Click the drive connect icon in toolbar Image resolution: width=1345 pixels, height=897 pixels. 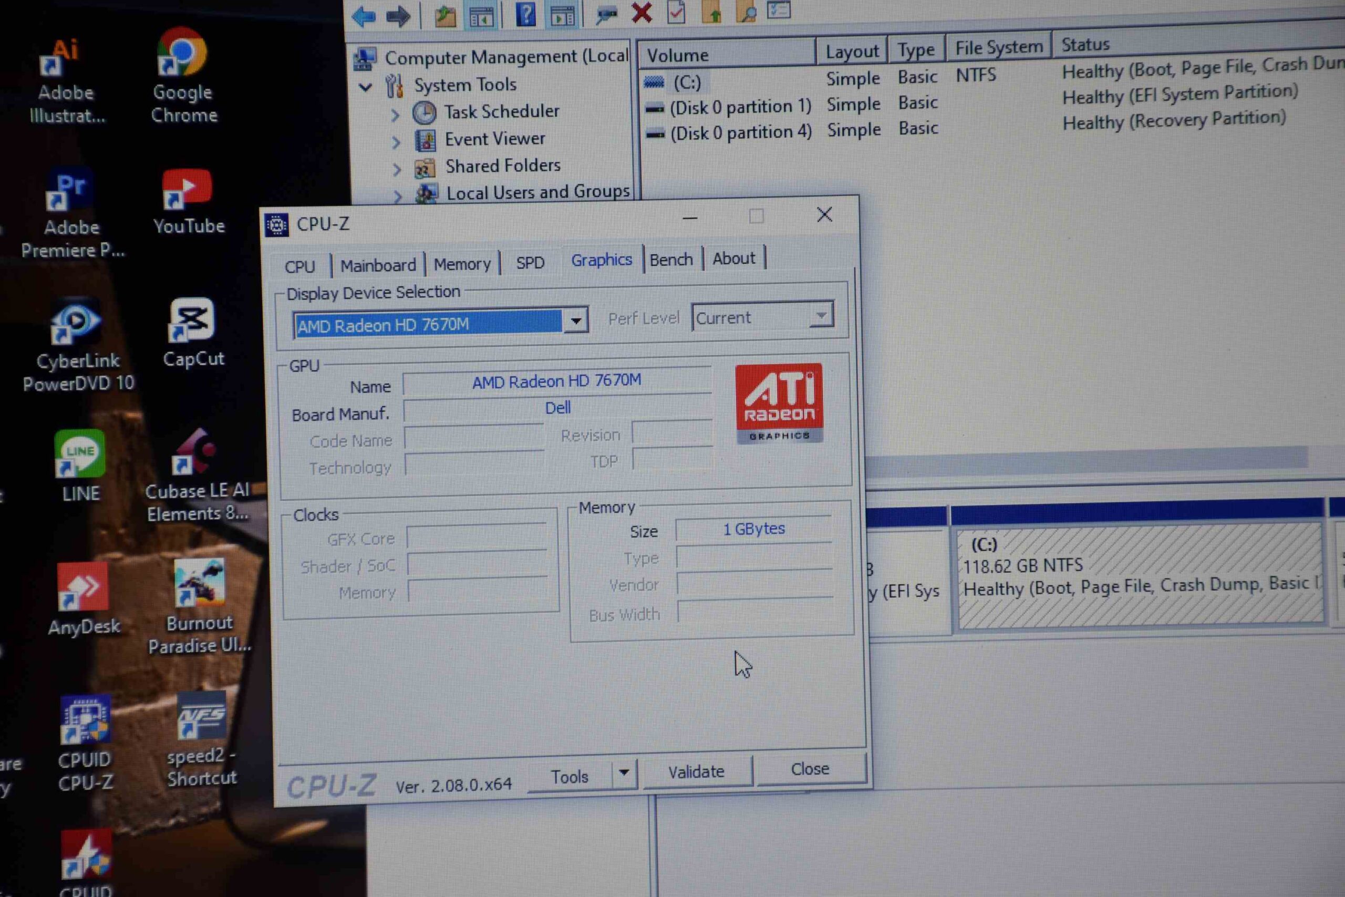[x=607, y=14]
